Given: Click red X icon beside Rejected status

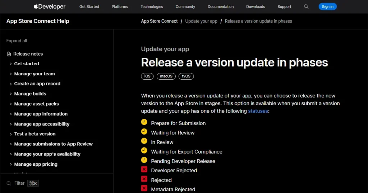Looking at the screenshot, I should pyautogui.click(x=144, y=179).
